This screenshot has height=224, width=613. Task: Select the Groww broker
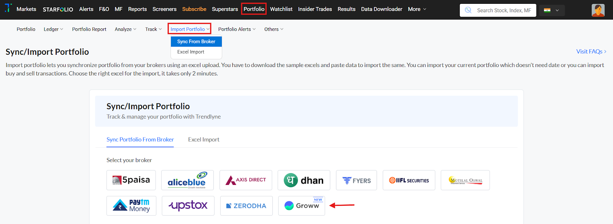[x=302, y=206]
